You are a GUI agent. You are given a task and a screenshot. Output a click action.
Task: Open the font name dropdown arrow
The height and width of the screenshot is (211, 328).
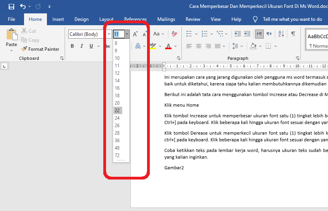109,34
